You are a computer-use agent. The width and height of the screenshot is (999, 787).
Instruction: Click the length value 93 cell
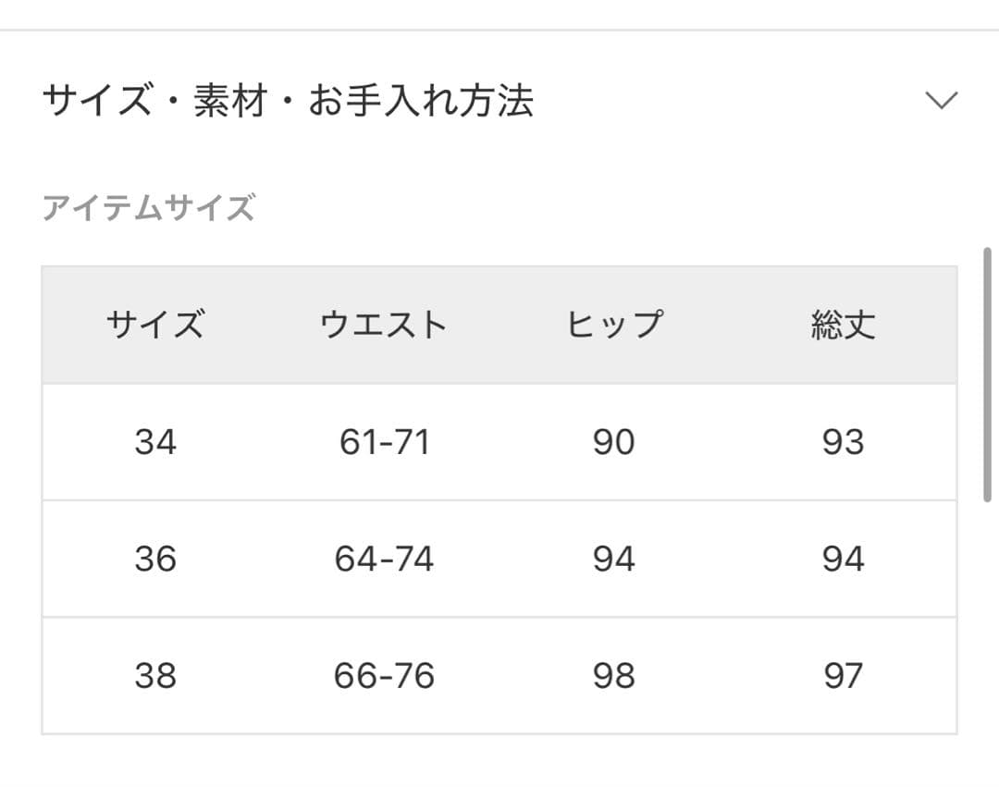pyautogui.click(x=843, y=442)
